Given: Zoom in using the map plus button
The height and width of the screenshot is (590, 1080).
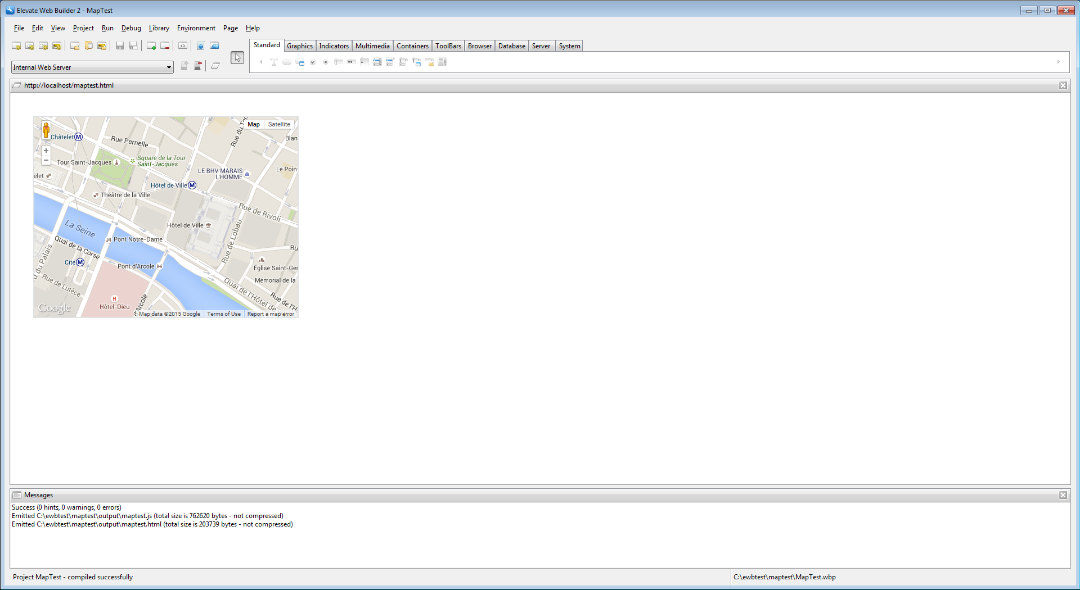Looking at the screenshot, I should (46, 151).
